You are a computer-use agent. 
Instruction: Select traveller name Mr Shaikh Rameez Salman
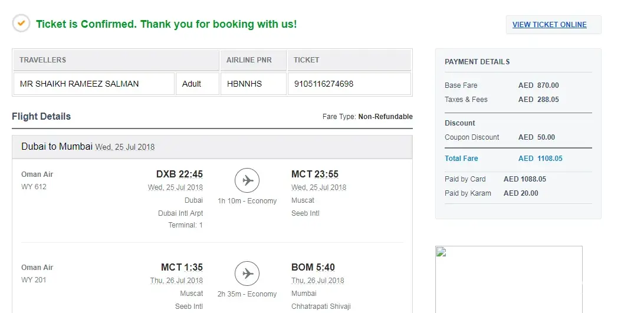(80, 84)
